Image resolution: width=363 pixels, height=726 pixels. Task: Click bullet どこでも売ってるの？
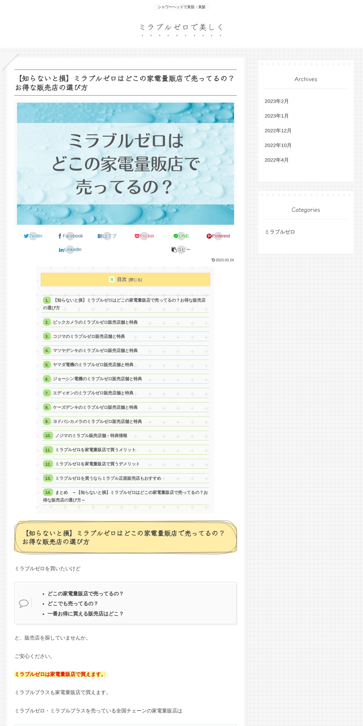73,604
